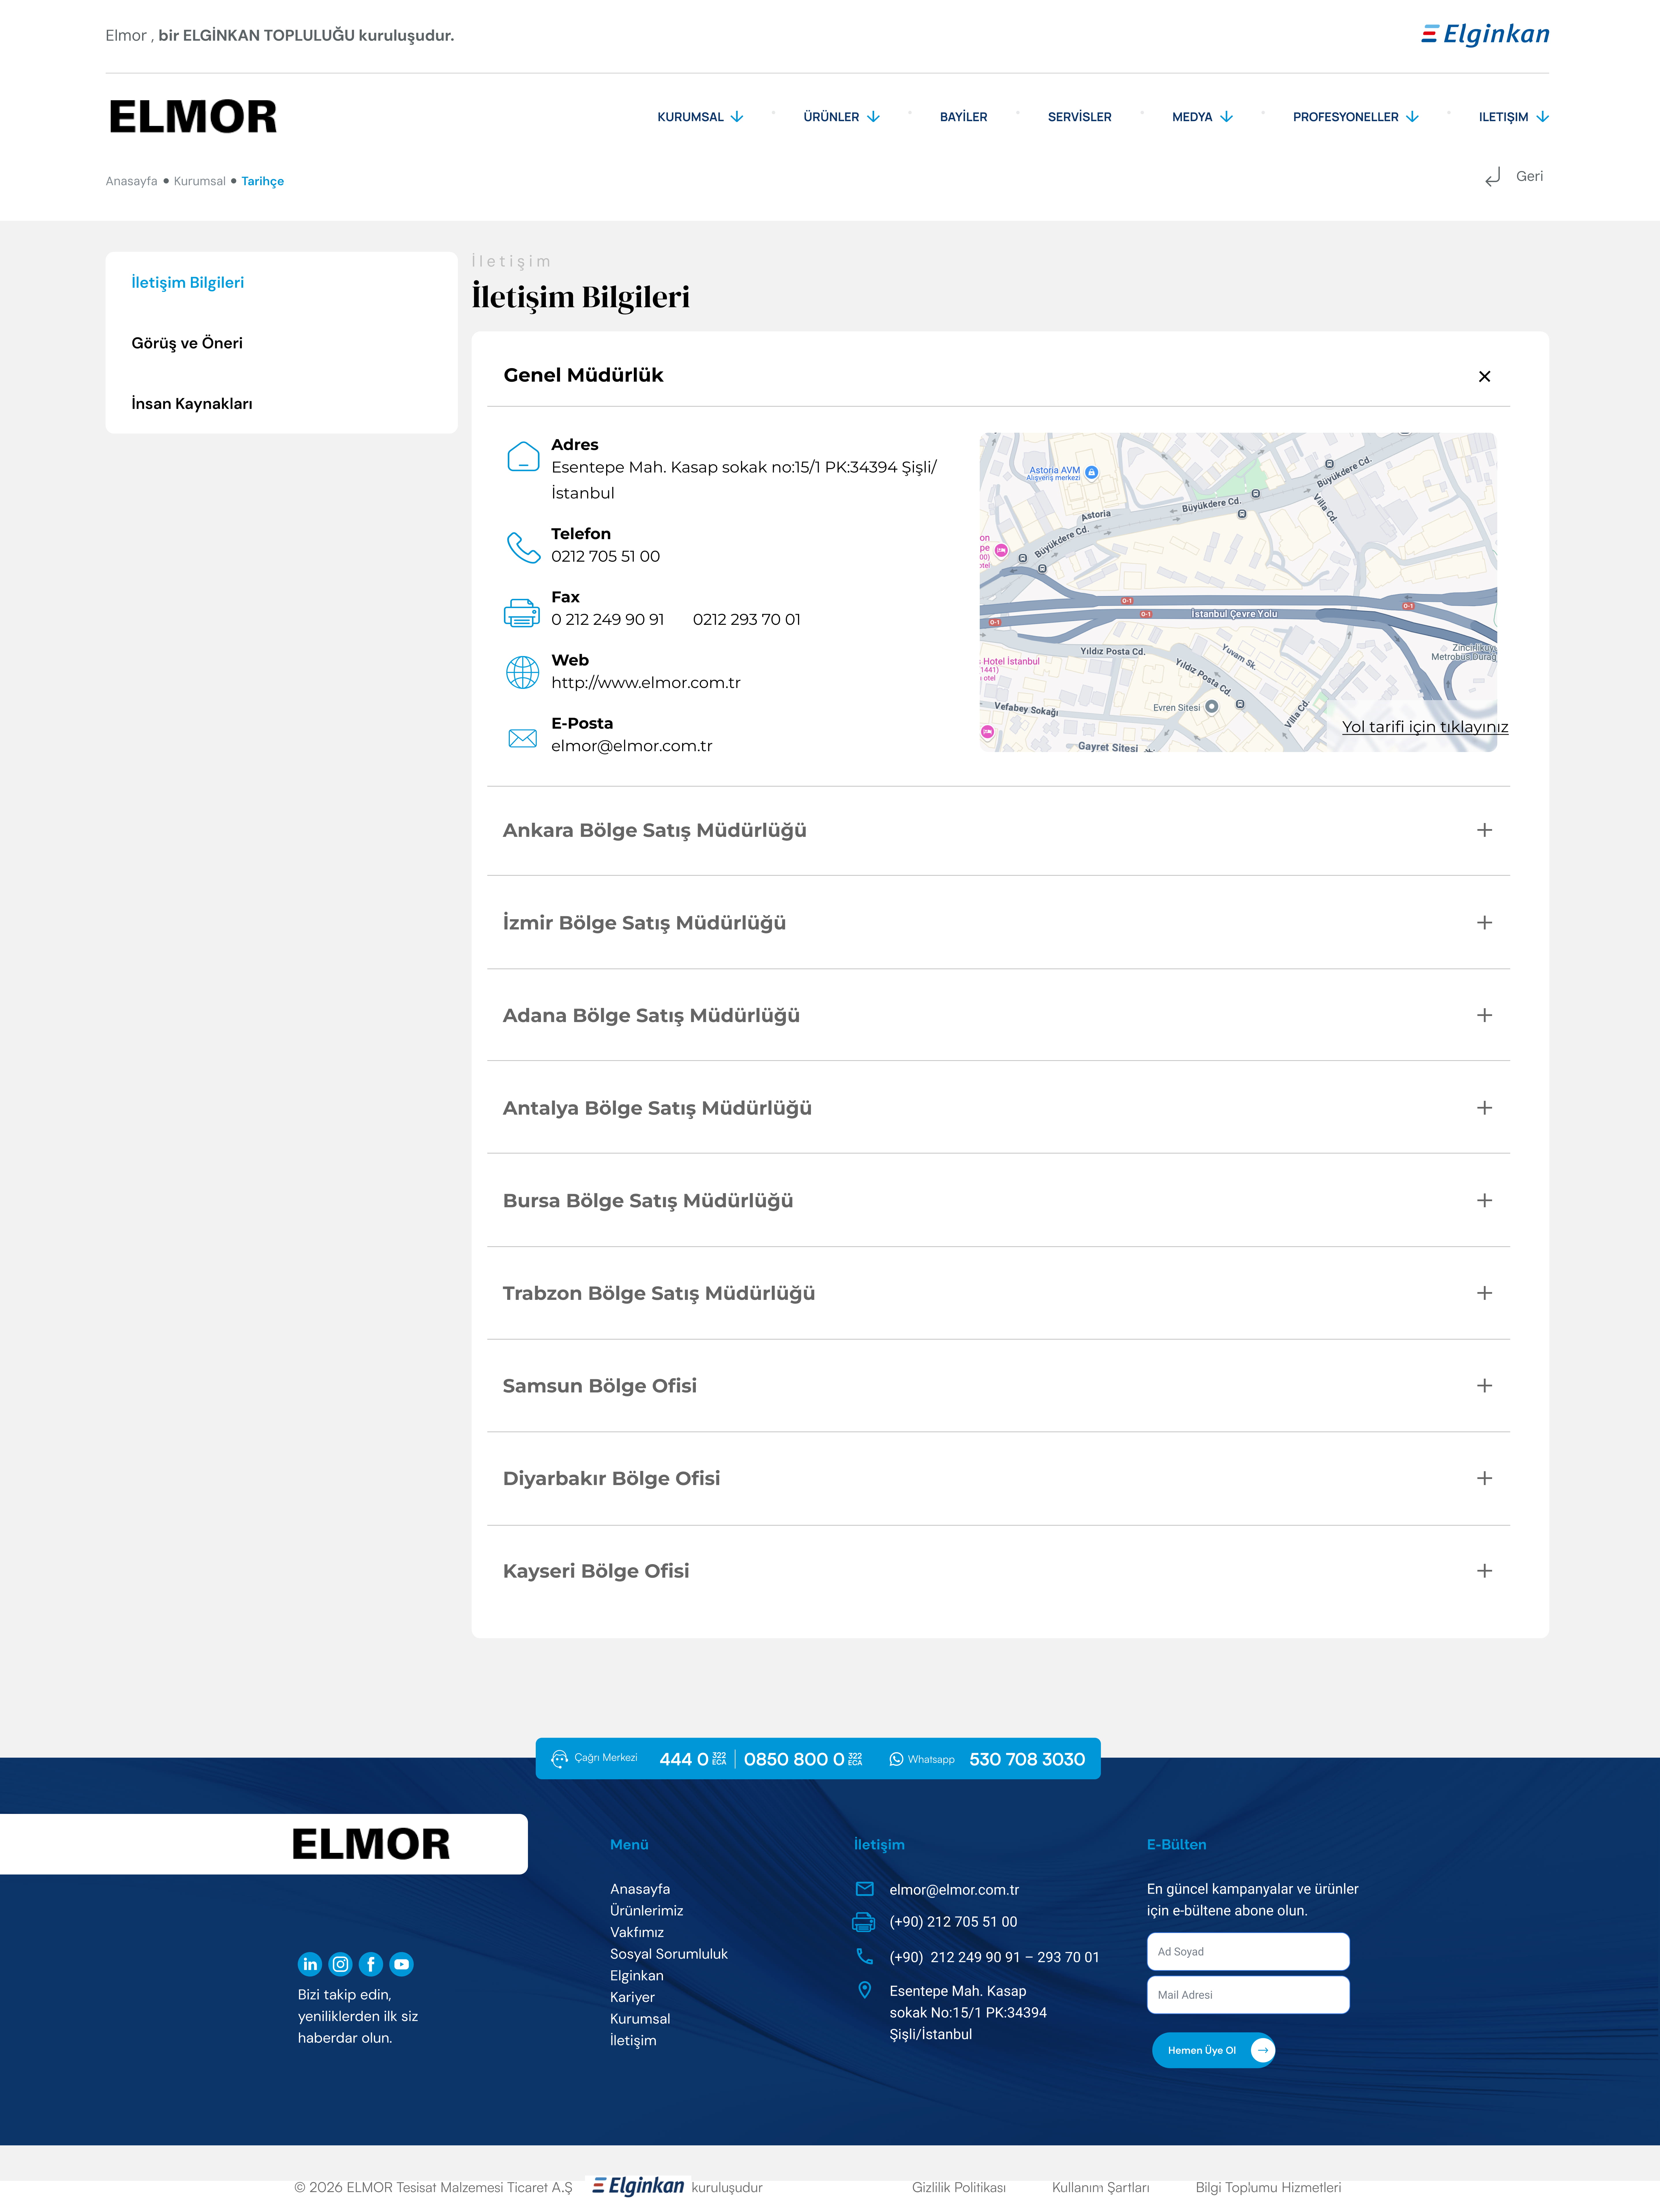The width and height of the screenshot is (1660, 2212).
Task: Select Görüş ve Öneri in sidebar
Action: [x=187, y=343]
